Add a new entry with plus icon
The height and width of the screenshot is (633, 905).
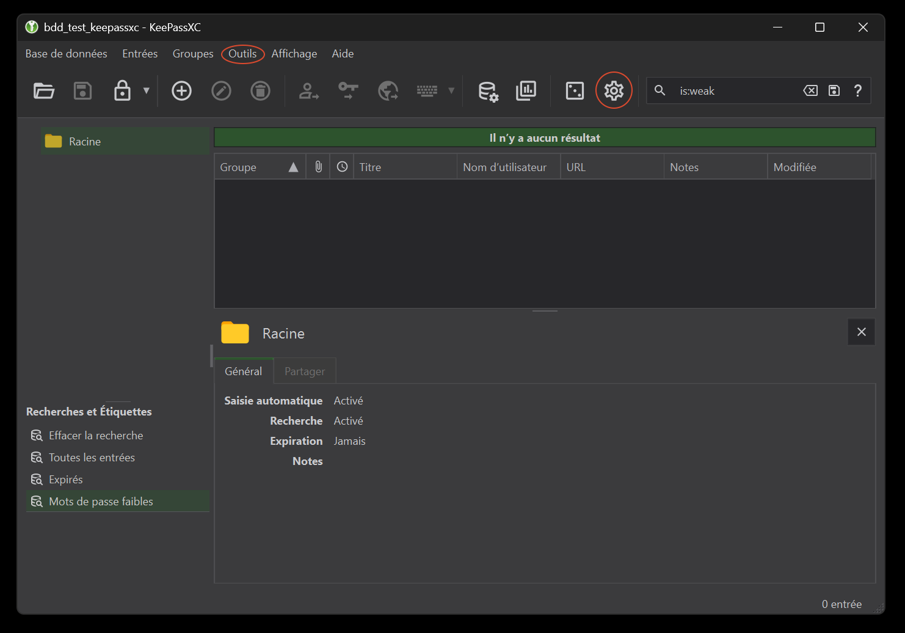(181, 91)
